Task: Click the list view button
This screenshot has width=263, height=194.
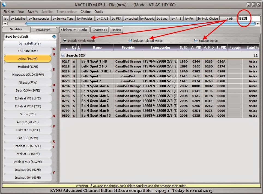Action: click(5, 18)
